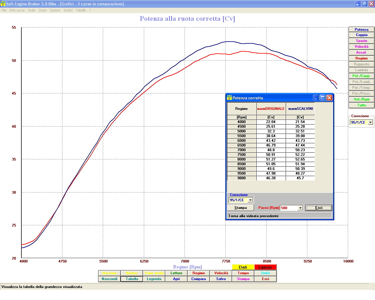Image resolution: width=375 pixels, height=300 pixels.
Task: Open the Info curva menu
Action: click(x=17, y=10)
